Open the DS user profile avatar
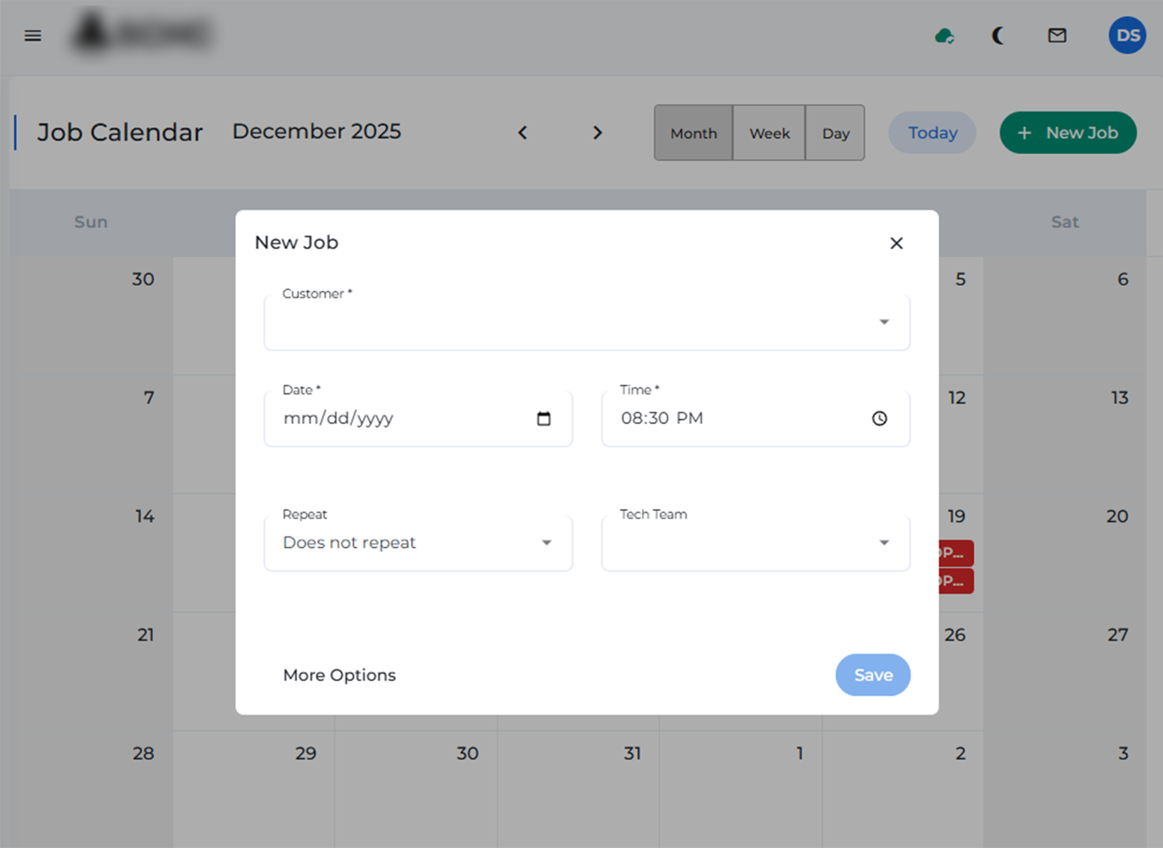 pyautogui.click(x=1127, y=36)
